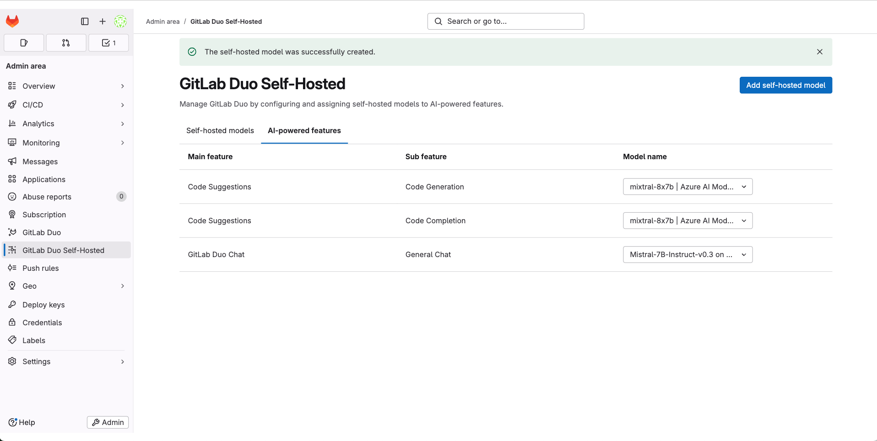This screenshot has width=877, height=441.
Task: Switch to Self-hosted models tab
Action: coord(220,130)
